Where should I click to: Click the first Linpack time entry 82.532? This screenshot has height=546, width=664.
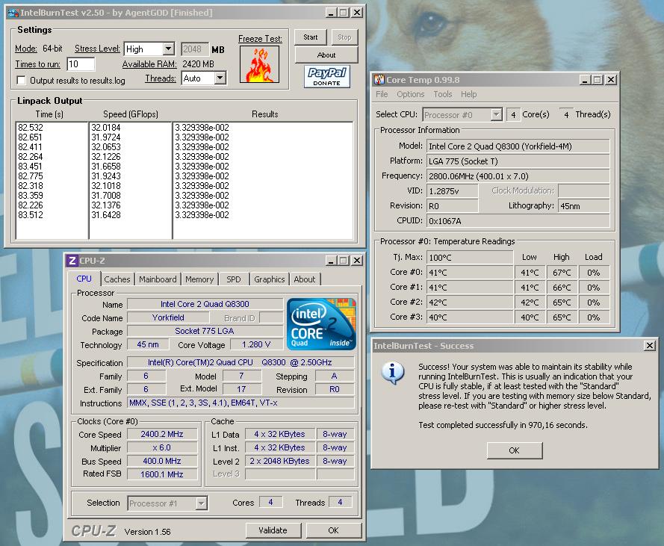tap(31, 128)
